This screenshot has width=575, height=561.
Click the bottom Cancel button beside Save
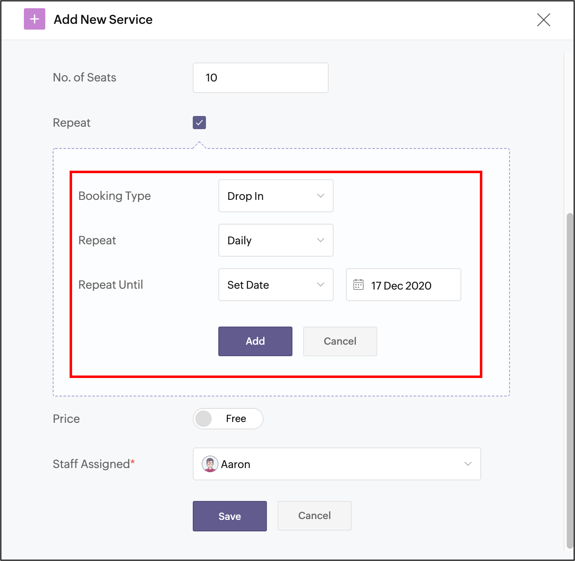point(314,516)
